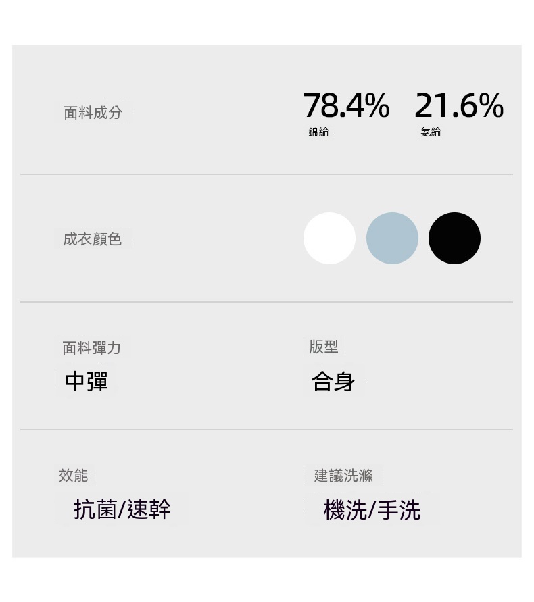This screenshot has height=602, width=534.
Task: Click the 效能 heading
Action: 74,476
